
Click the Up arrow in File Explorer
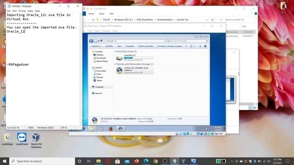point(93,20)
